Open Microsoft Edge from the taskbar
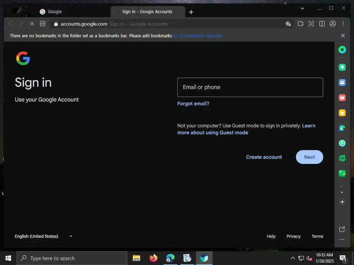This screenshot has width=354, height=265. pos(170,258)
